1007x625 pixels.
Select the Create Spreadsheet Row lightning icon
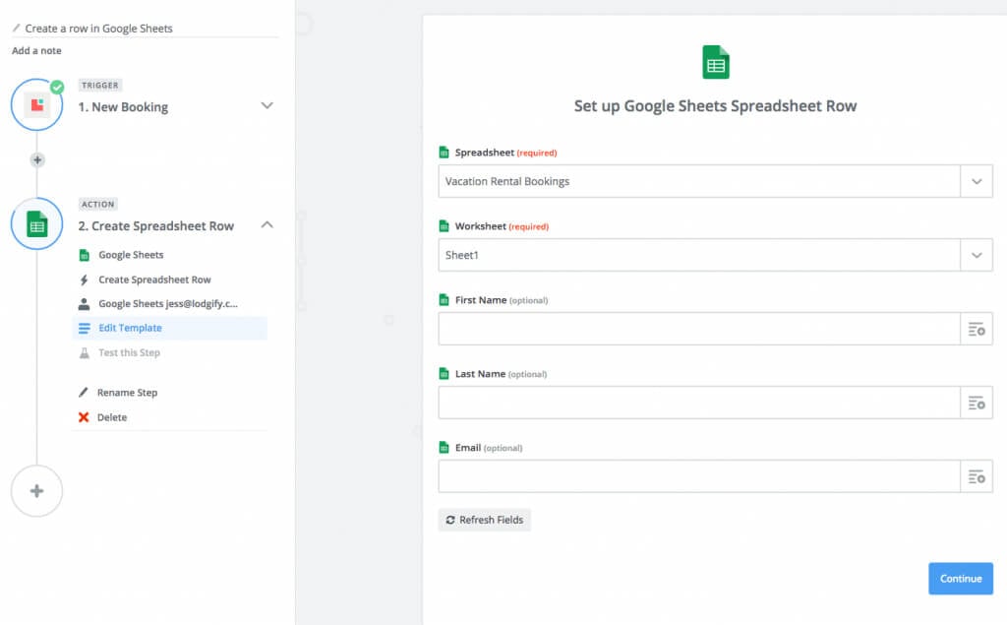point(87,280)
